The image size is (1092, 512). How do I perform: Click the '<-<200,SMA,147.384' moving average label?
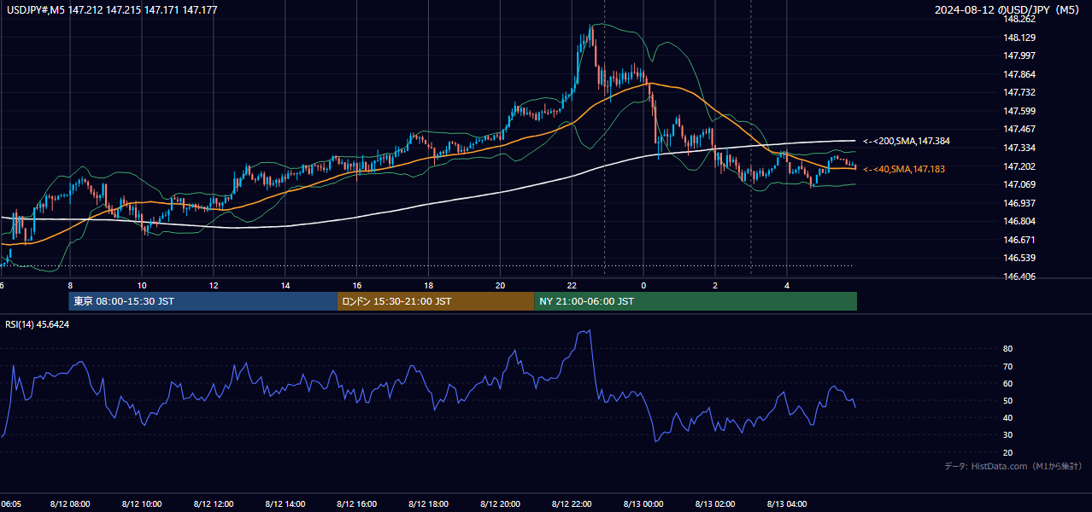tap(907, 141)
